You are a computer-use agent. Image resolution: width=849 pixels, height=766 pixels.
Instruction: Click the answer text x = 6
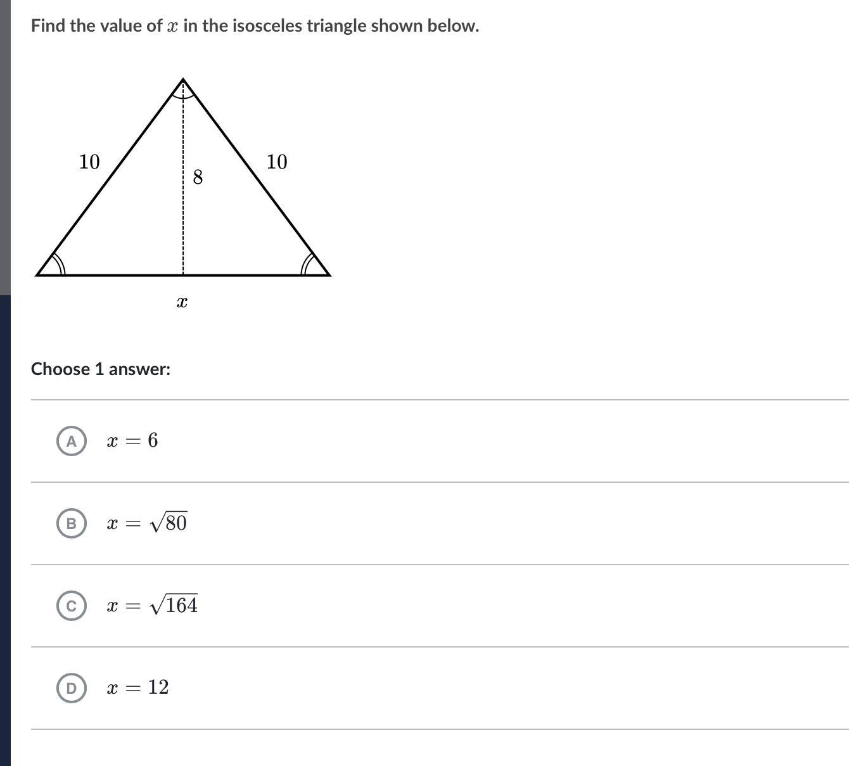click(x=132, y=440)
